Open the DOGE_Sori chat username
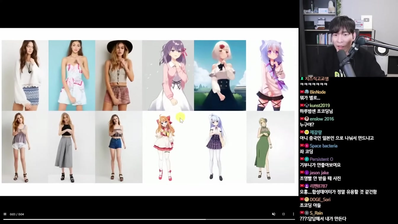The image size is (398, 224). [x=320, y=199]
